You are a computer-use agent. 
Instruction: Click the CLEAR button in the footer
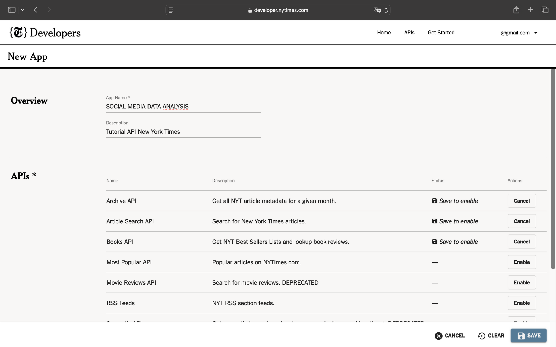pyautogui.click(x=491, y=336)
